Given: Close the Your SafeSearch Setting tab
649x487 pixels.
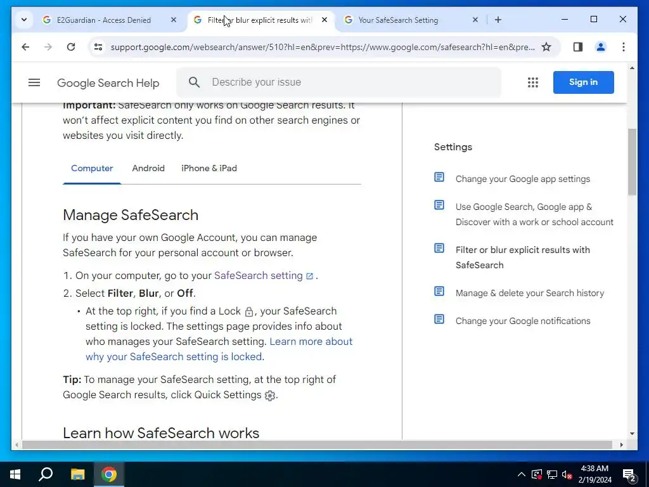Looking at the screenshot, I should click(x=475, y=20).
